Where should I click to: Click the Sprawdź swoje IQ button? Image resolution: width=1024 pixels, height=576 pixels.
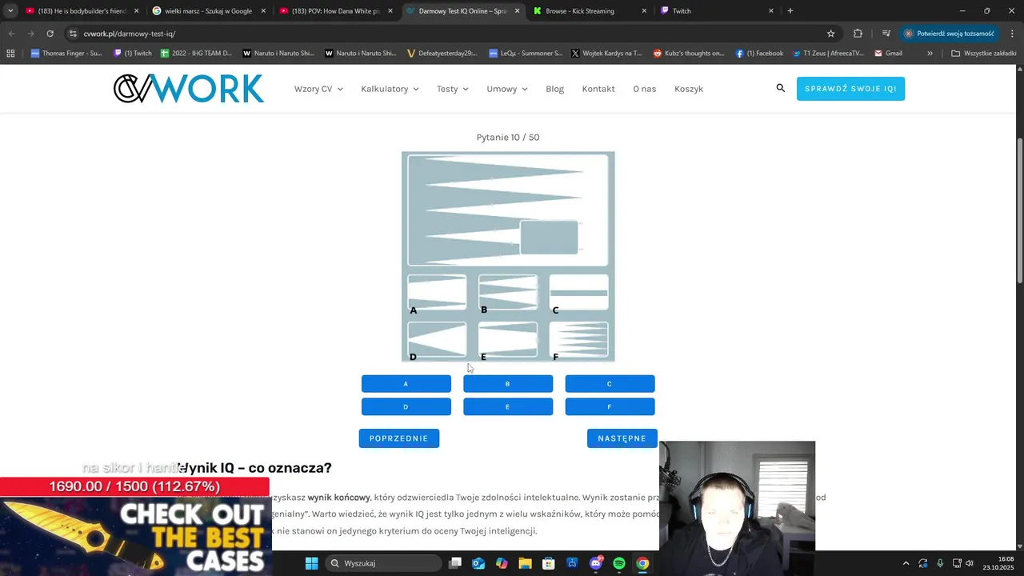(x=850, y=89)
